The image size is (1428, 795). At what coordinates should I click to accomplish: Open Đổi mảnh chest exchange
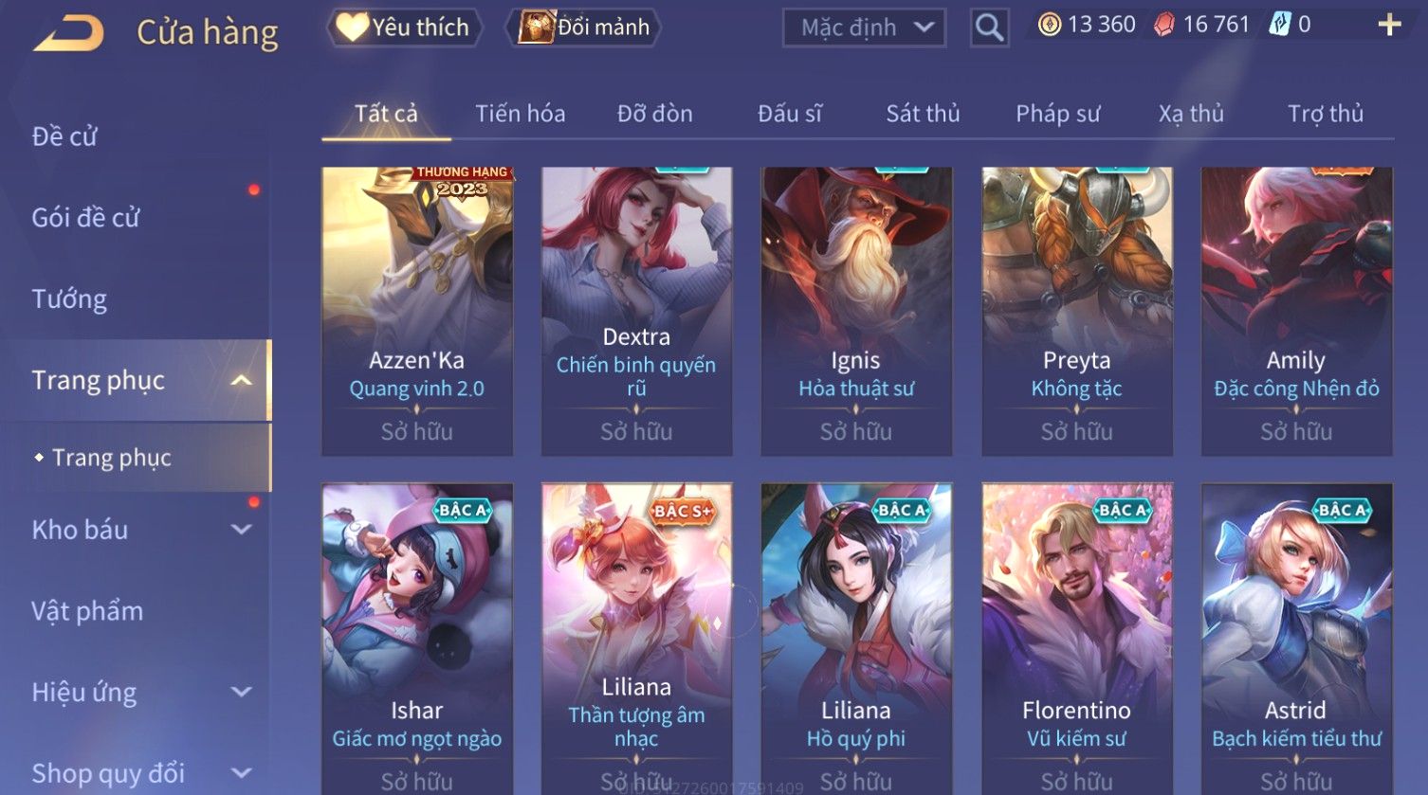pos(584,27)
